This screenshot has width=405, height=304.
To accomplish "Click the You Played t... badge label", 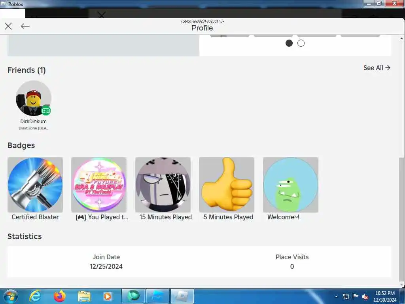I will click(102, 217).
